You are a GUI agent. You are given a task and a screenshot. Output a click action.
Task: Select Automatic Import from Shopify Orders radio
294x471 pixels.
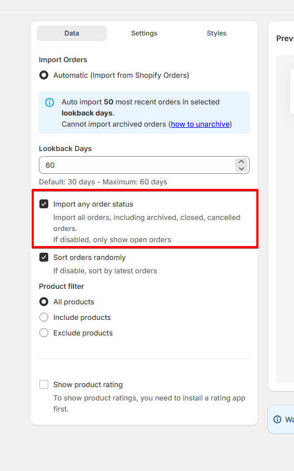(x=44, y=75)
